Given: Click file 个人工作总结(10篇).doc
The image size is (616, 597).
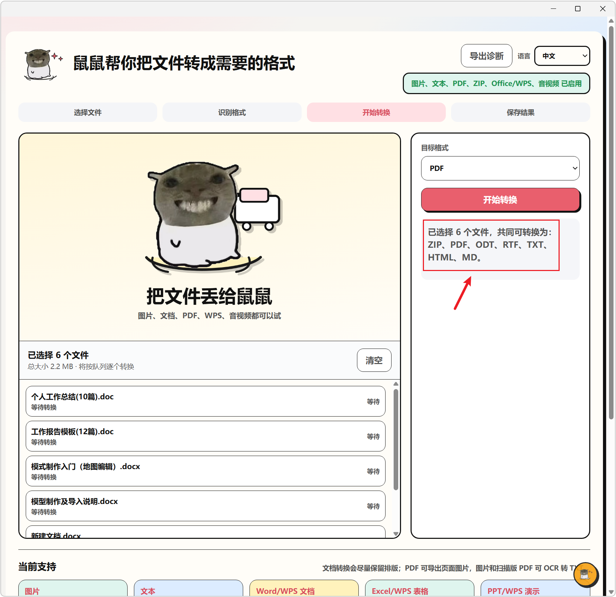Looking at the screenshot, I should tap(205, 401).
